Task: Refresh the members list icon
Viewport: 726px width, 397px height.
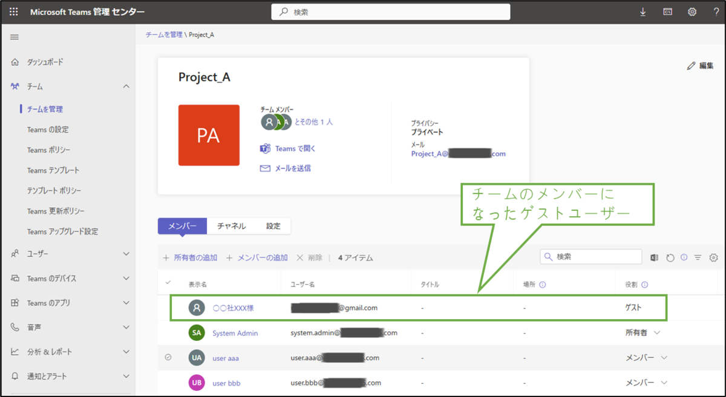Action: pos(670,257)
